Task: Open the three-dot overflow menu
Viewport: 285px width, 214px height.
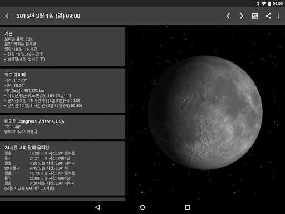Action: (x=278, y=16)
